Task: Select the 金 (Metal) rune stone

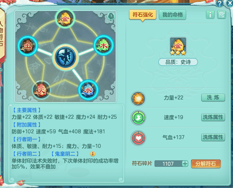Action: (x=65, y=18)
